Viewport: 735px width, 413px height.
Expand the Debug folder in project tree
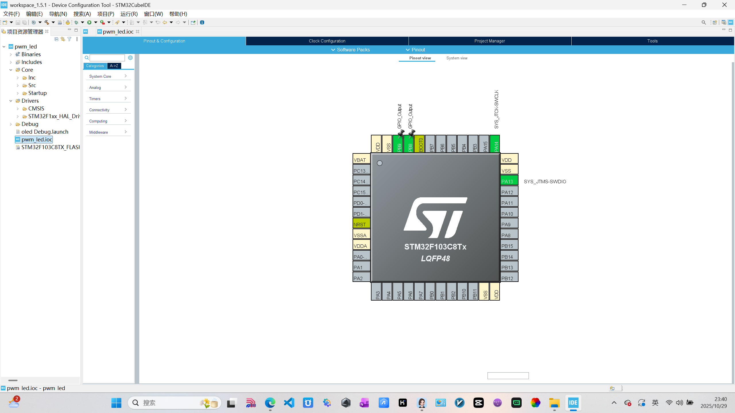pyautogui.click(x=11, y=124)
